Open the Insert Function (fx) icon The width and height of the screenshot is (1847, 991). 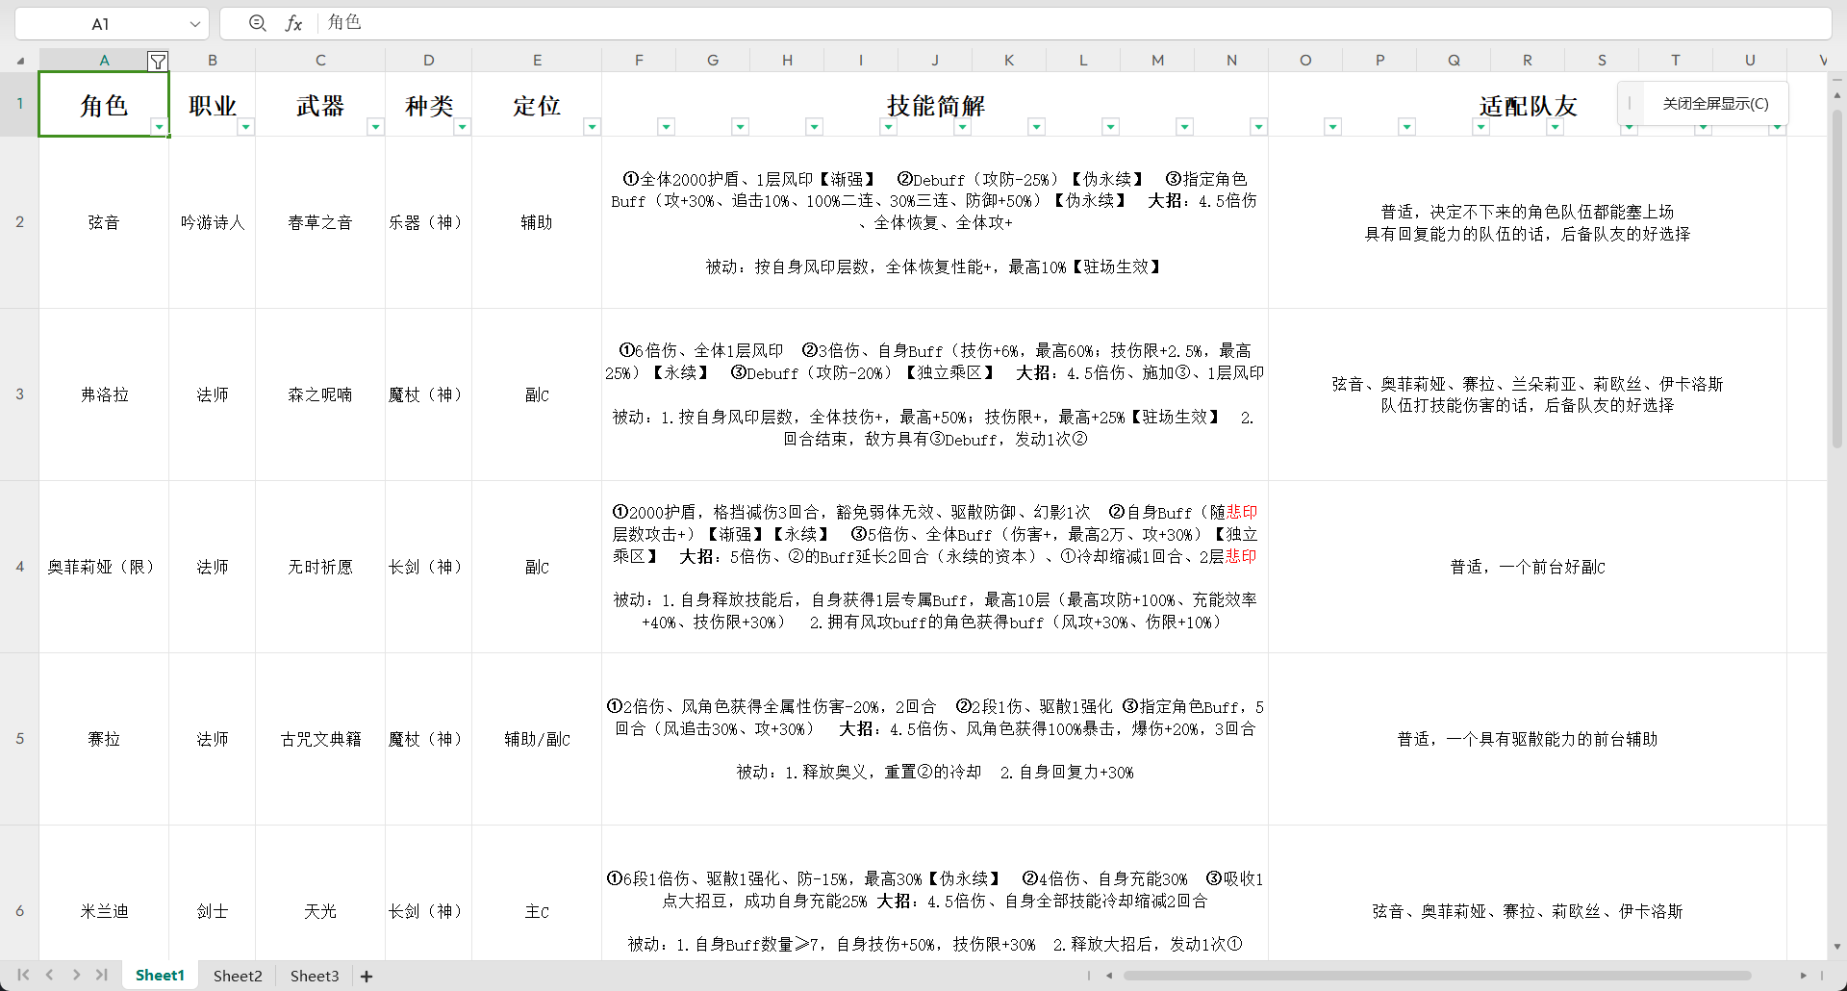[294, 23]
